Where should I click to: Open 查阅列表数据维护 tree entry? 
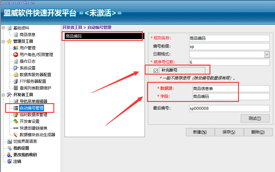(x=35, y=88)
